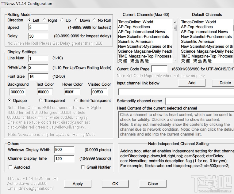Click the Speed input field

38,27
